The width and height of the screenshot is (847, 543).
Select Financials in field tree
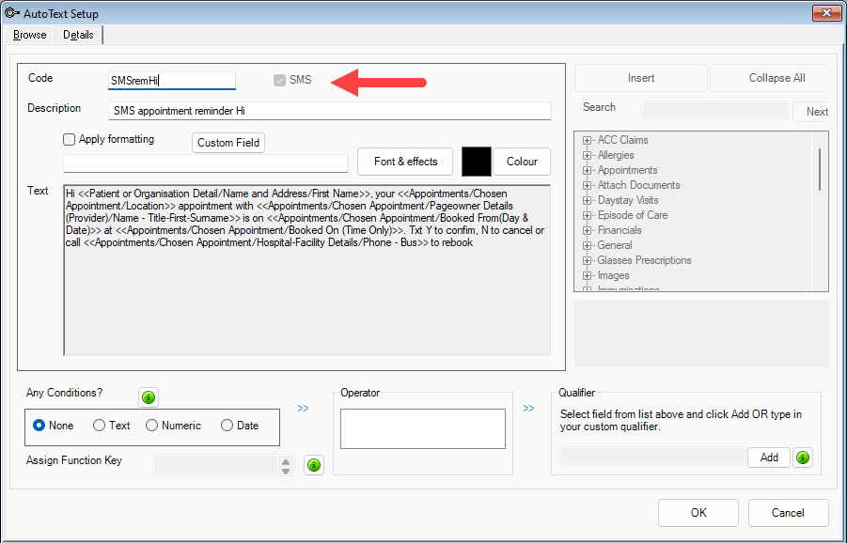tap(620, 231)
